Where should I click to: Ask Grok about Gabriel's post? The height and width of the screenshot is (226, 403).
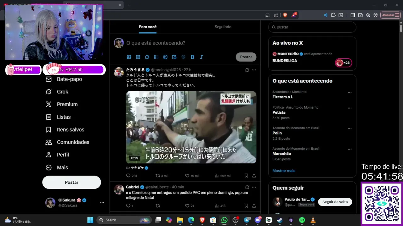[x=247, y=187]
